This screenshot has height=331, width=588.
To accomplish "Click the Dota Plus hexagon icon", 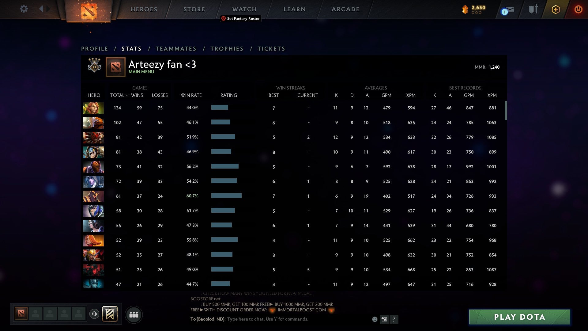I will [x=556, y=9].
